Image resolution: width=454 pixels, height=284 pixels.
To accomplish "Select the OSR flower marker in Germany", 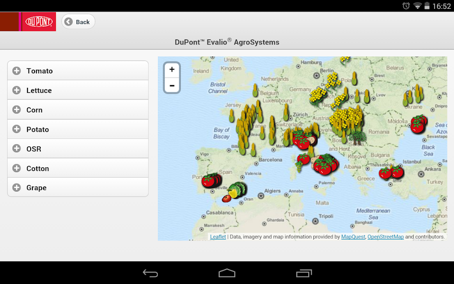I will (317, 96).
